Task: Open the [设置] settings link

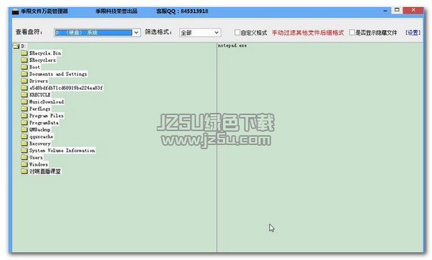Action: click(x=412, y=33)
